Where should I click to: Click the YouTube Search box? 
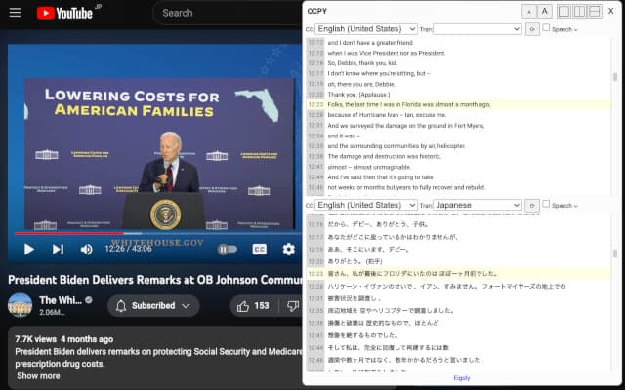228,13
